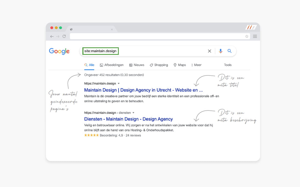The width and height of the screenshot is (300, 187).
Task: Open the Shopping tab
Action: 159,65
